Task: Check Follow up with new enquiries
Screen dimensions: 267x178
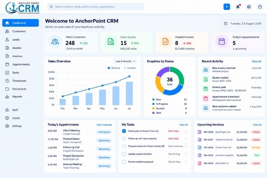Action: click(124, 139)
